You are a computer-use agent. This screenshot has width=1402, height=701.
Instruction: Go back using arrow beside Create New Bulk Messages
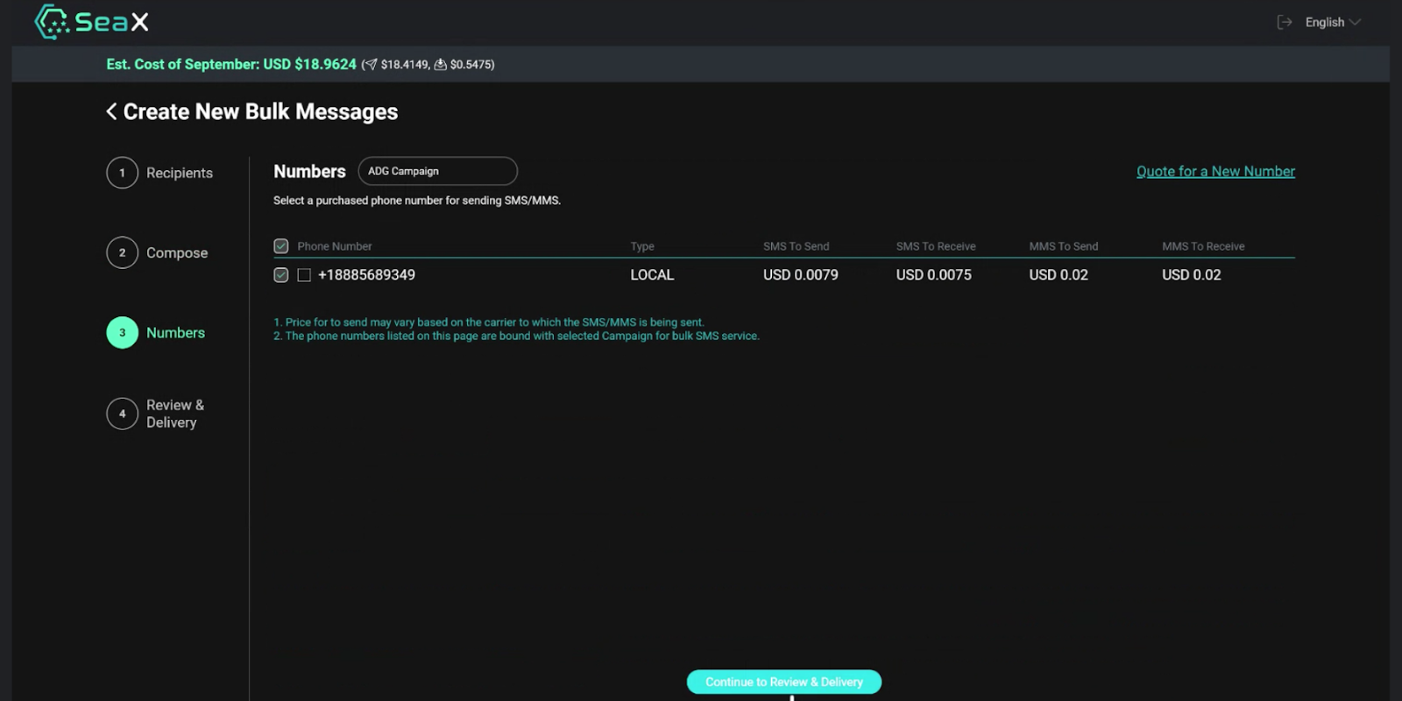click(111, 111)
